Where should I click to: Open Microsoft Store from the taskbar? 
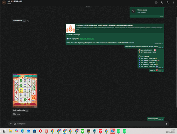pyautogui.click(x=34, y=131)
